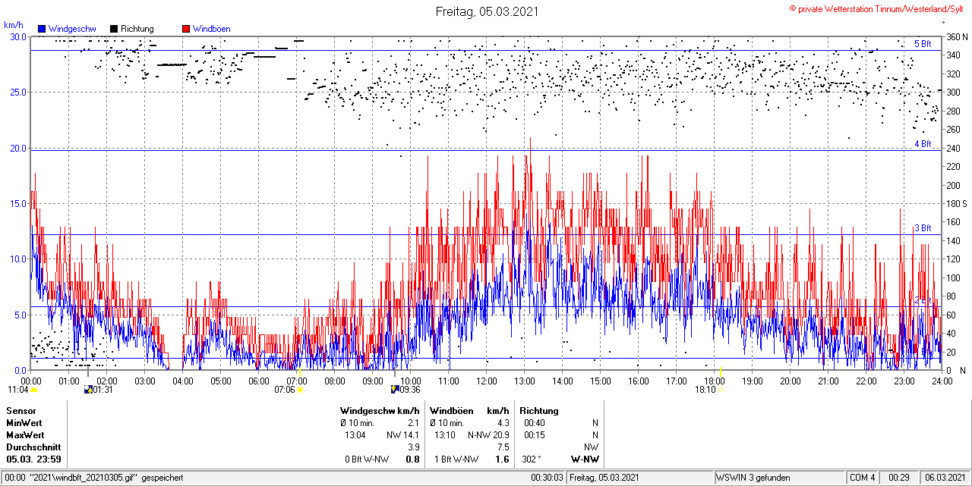The image size is (972, 486).
Task: Click the chart title 'Freitag, 05.03.2021'
Action: point(487,11)
